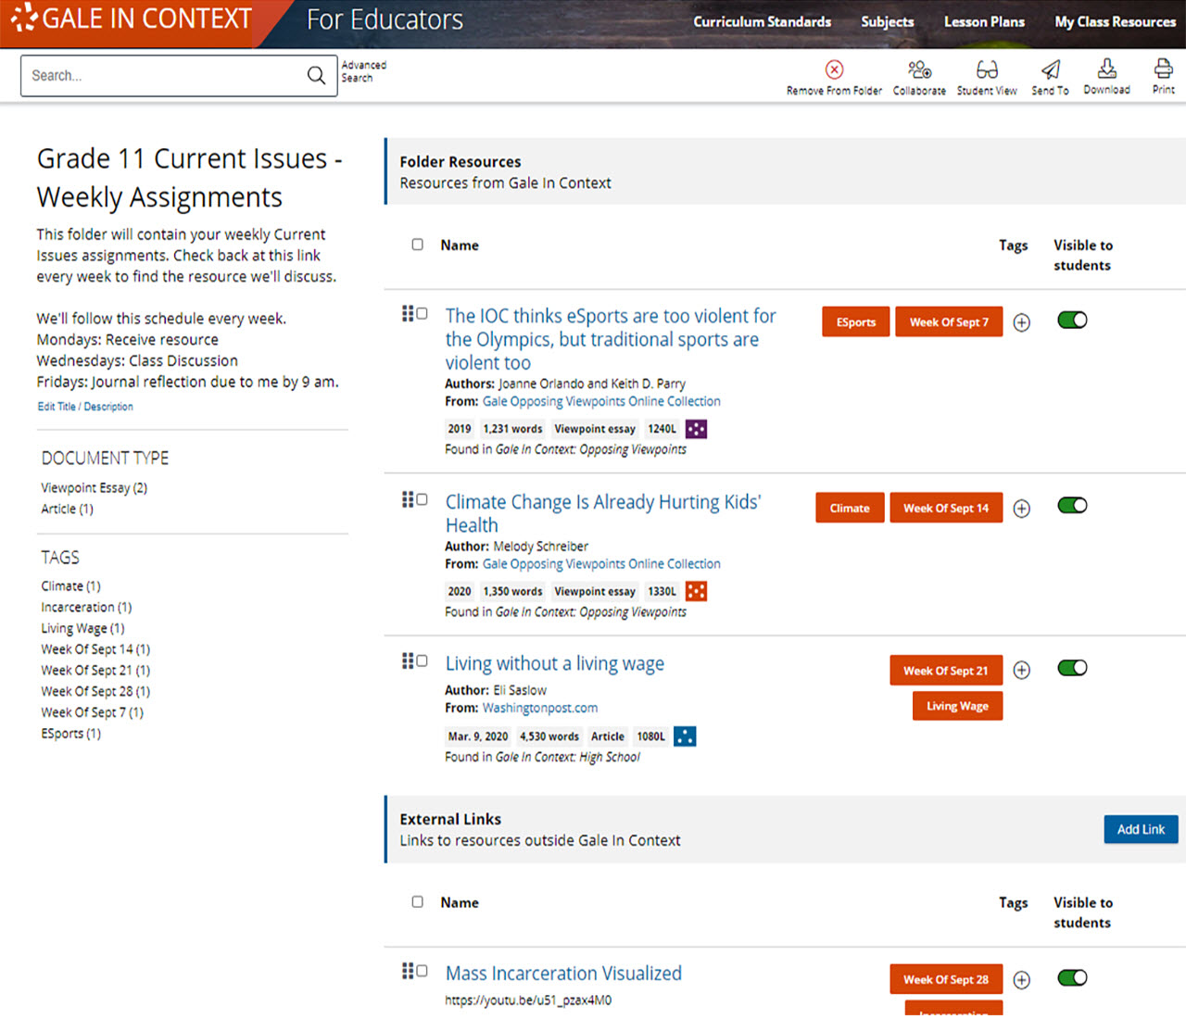Disable visibility for Mass Incarceration Visualized
The image size is (1186, 1019).
[x=1072, y=977]
